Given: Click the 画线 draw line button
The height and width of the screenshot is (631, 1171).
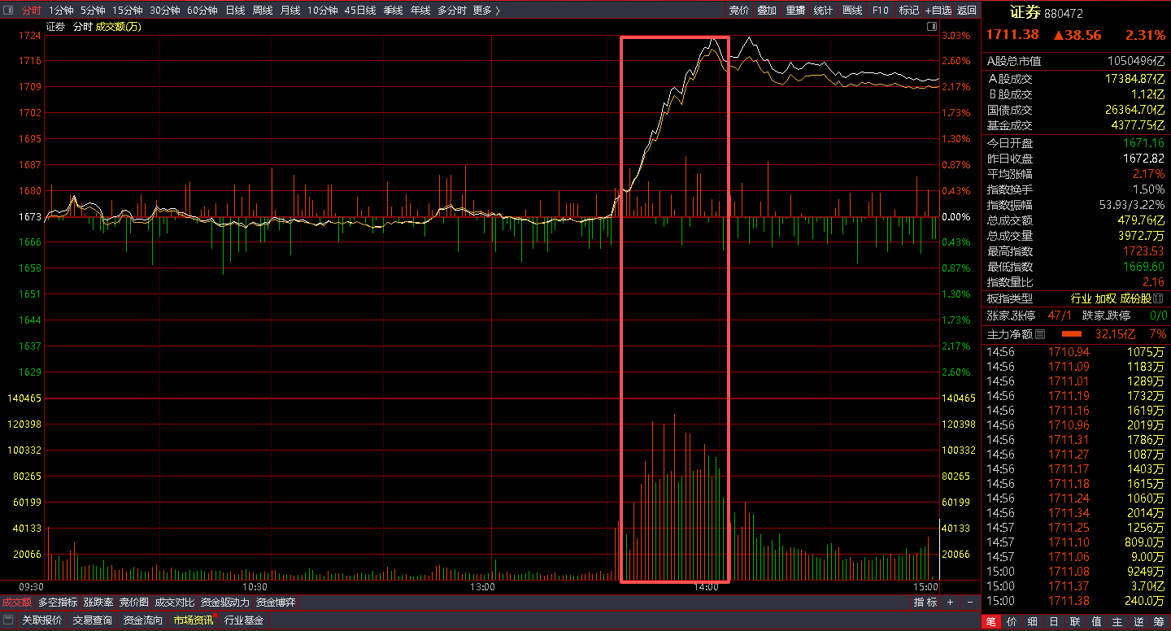Looking at the screenshot, I should (852, 11).
